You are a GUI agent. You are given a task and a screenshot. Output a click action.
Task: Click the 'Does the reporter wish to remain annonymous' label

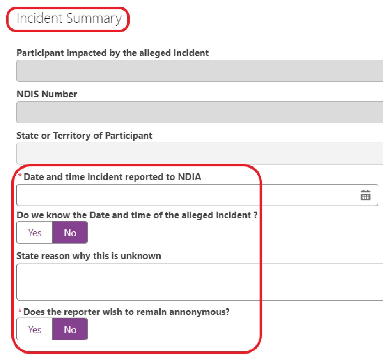[126, 312]
